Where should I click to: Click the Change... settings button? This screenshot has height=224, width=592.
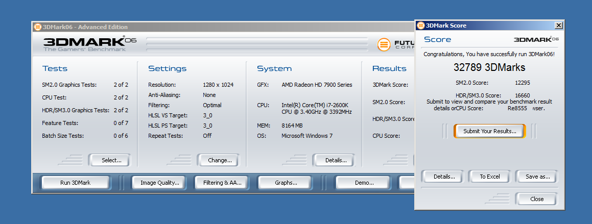coord(218,160)
